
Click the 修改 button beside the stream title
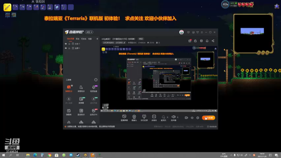pyautogui.click(x=141, y=39)
